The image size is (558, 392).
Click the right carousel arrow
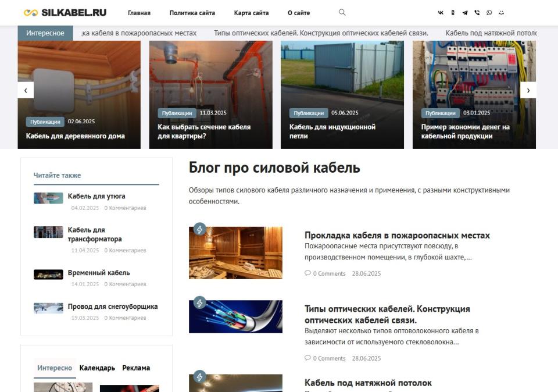click(x=528, y=90)
